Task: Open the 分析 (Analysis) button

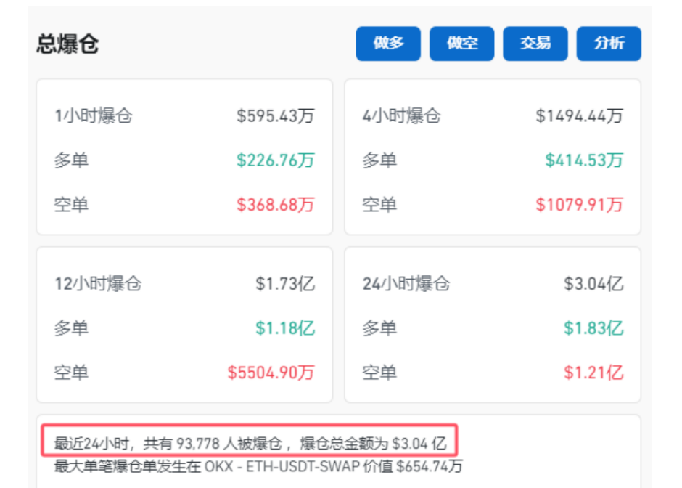Action: click(608, 44)
